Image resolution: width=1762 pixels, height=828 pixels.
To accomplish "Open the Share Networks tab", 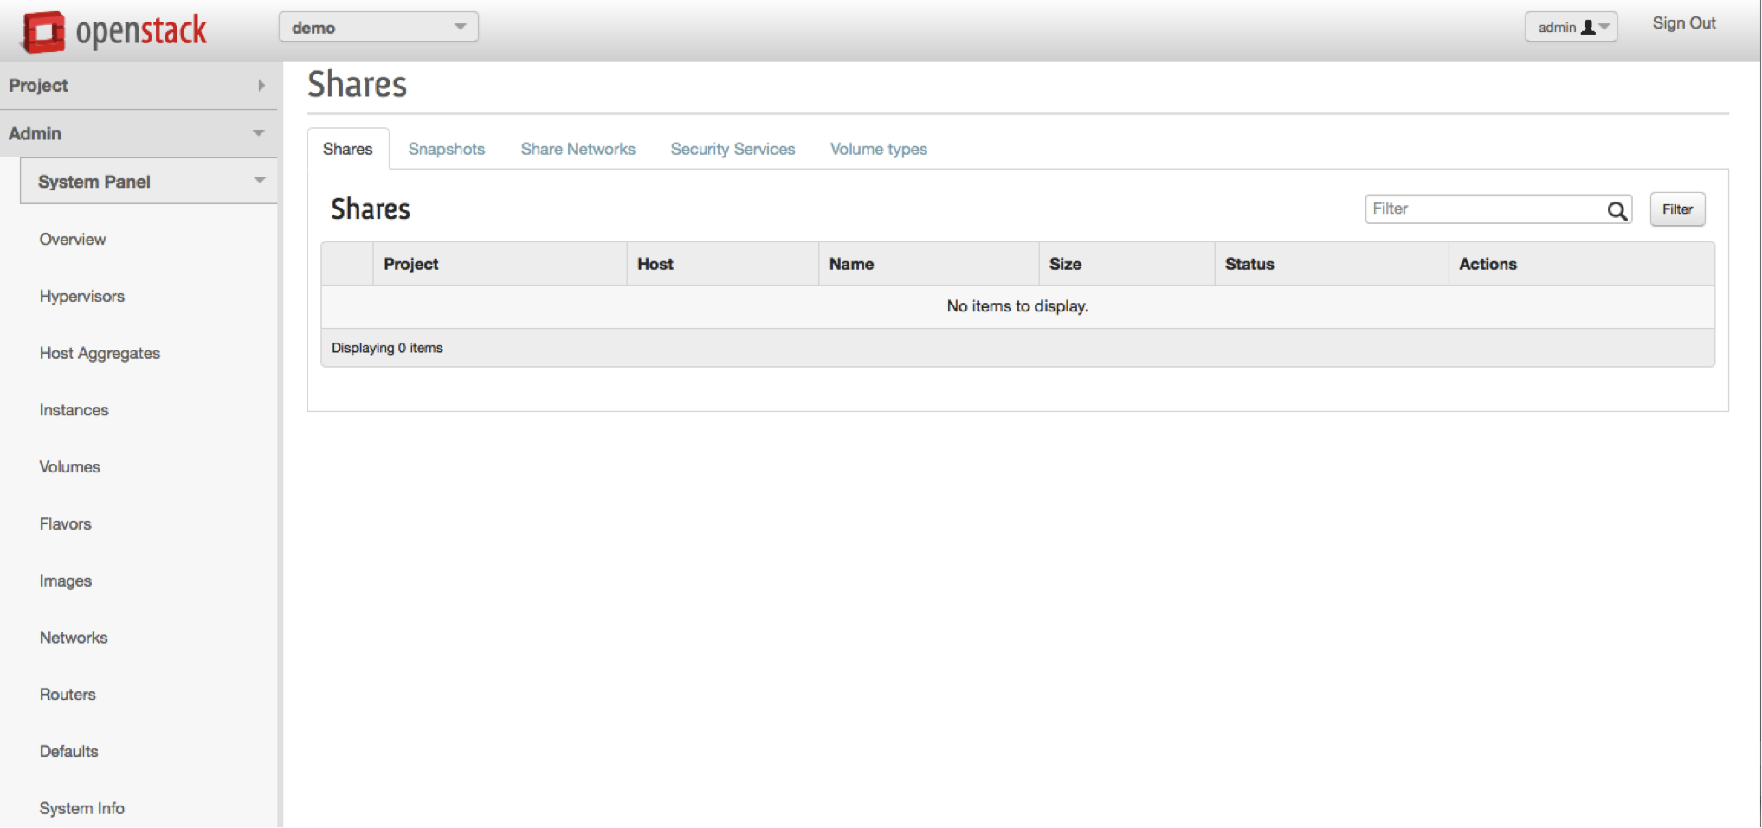I will coord(578,149).
